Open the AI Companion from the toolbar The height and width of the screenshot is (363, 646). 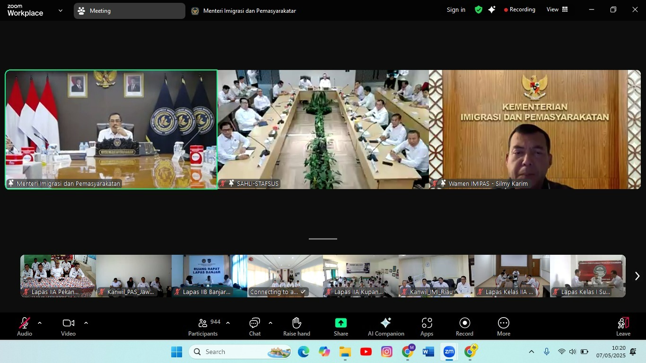386,327
